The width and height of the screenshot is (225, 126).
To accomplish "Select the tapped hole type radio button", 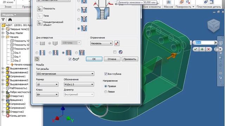I will pyautogui.click(x=63, y=53).
